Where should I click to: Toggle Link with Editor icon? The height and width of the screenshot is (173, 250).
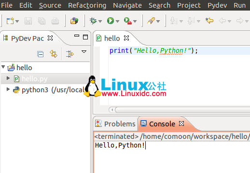tap(54, 54)
